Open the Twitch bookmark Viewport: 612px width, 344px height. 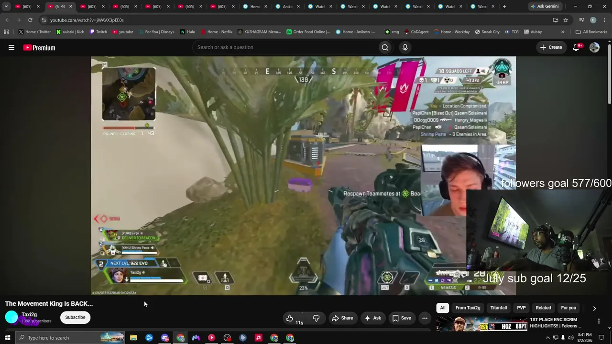point(98,32)
